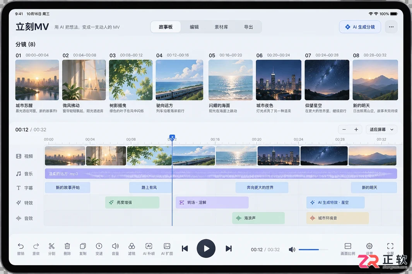Click the AI 生成分镜 button

coord(360,27)
